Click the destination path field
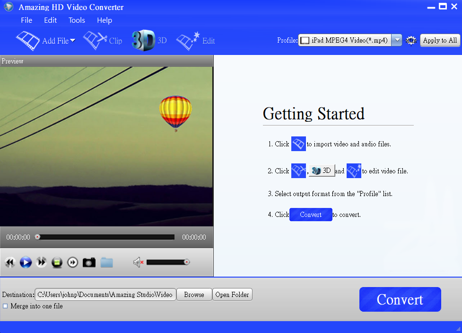This screenshot has height=333, width=462. pyautogui.click(x=105, y=295)
